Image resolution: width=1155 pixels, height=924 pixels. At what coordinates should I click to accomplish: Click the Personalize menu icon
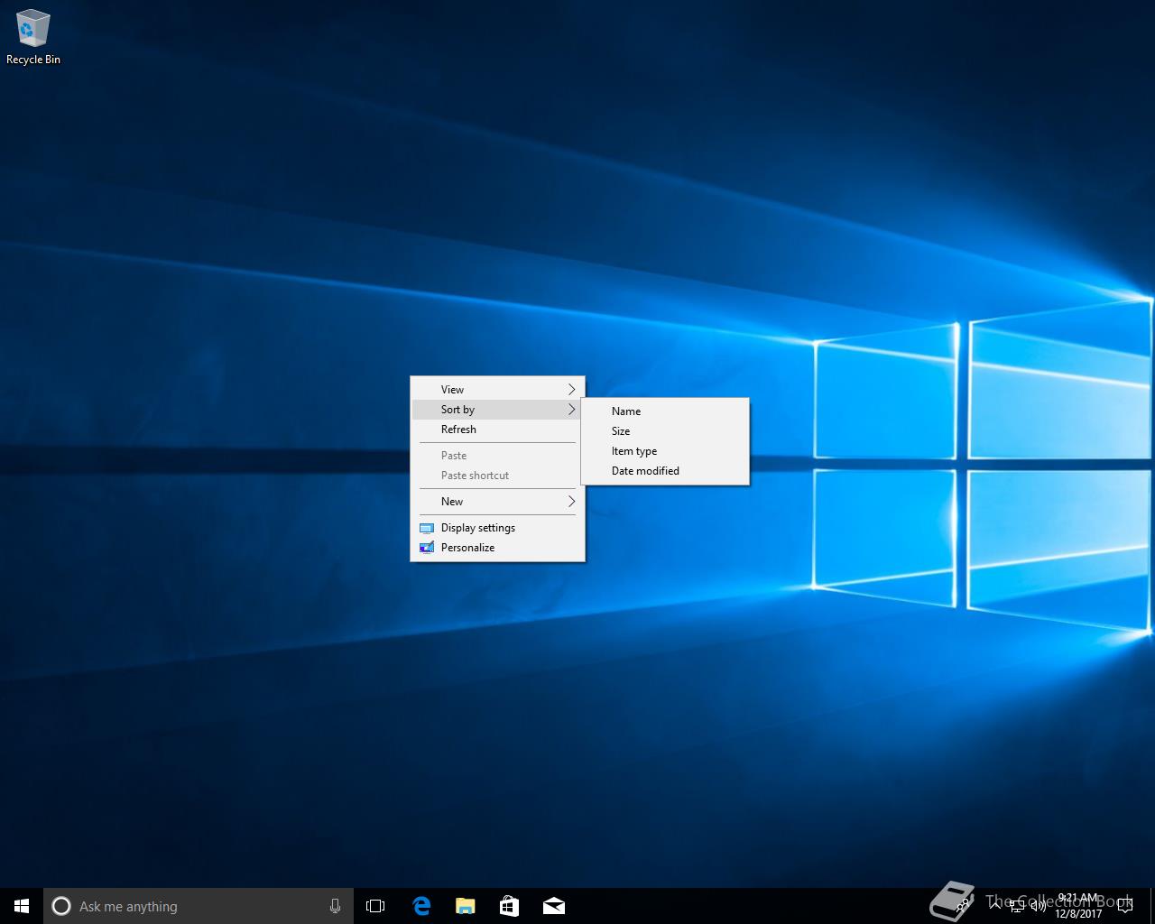(x=427, y=548)
